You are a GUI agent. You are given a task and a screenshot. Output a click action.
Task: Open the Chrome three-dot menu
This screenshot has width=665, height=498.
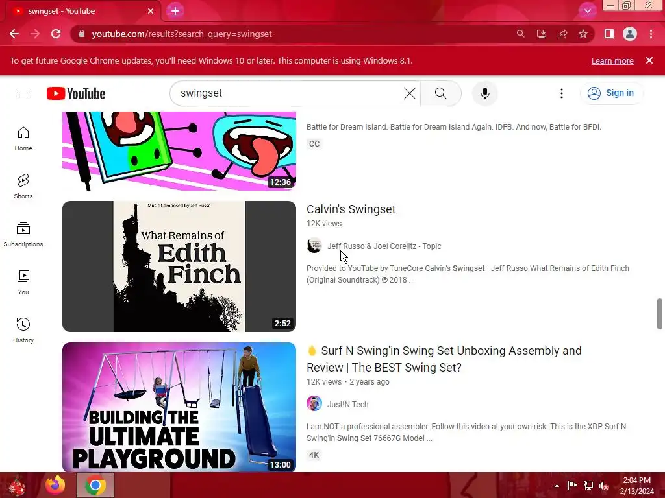coord(651,34)
